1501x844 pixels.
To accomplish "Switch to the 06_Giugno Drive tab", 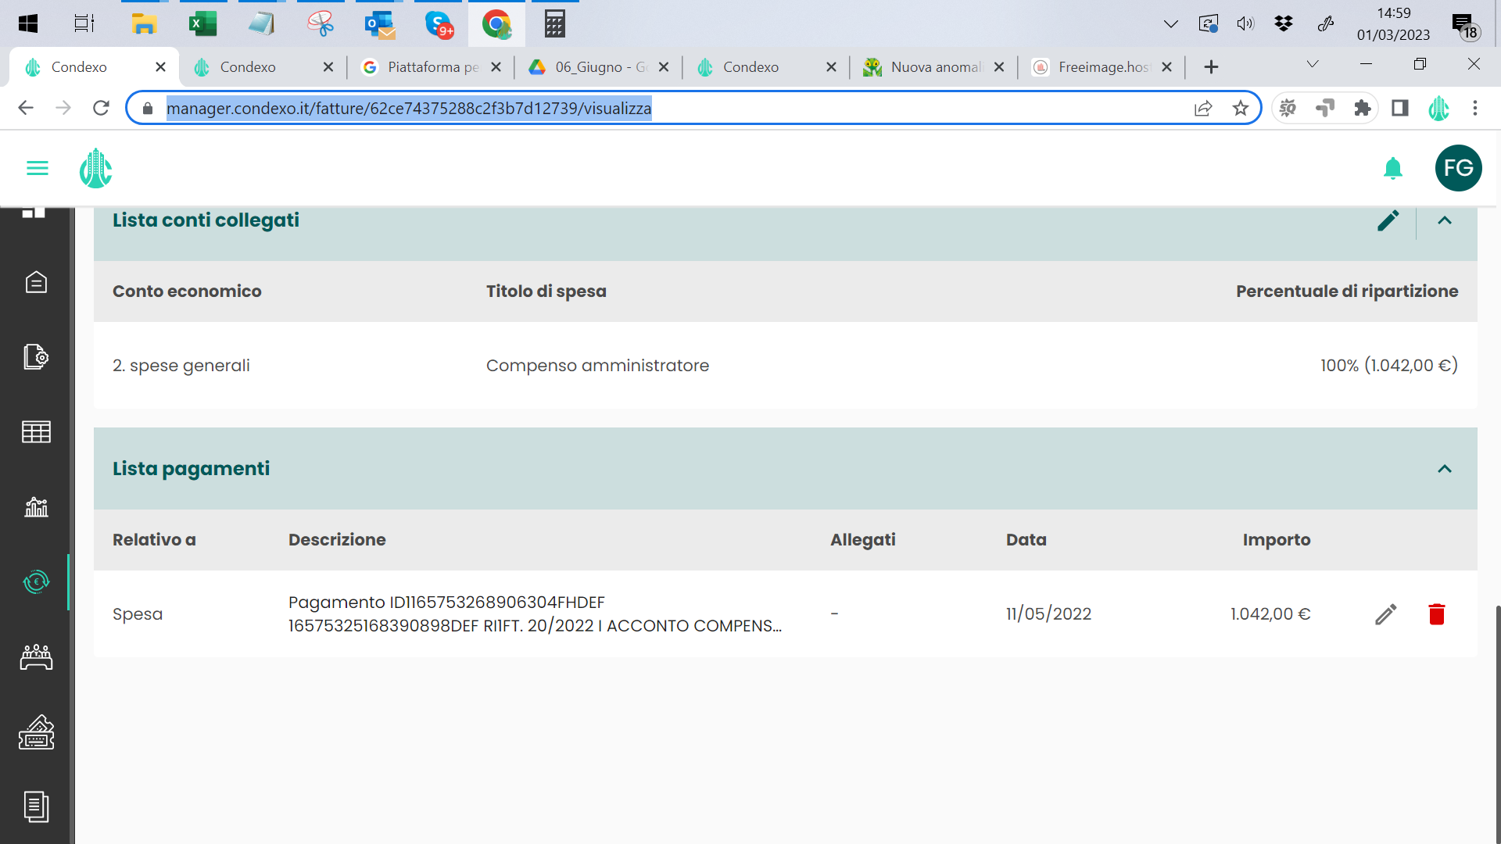I will click(599, 67).
